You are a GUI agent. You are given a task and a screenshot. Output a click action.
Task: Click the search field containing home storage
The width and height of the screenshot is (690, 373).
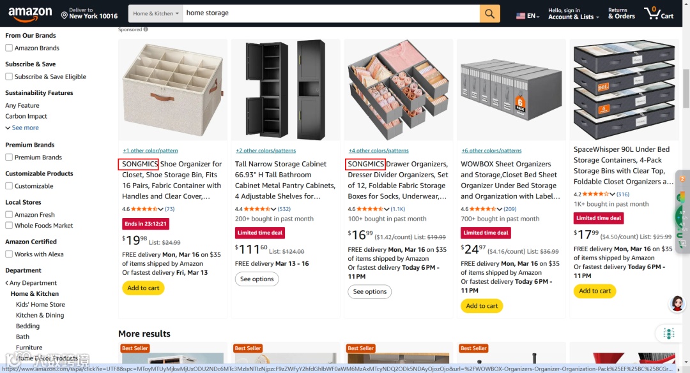pos(331,13)
